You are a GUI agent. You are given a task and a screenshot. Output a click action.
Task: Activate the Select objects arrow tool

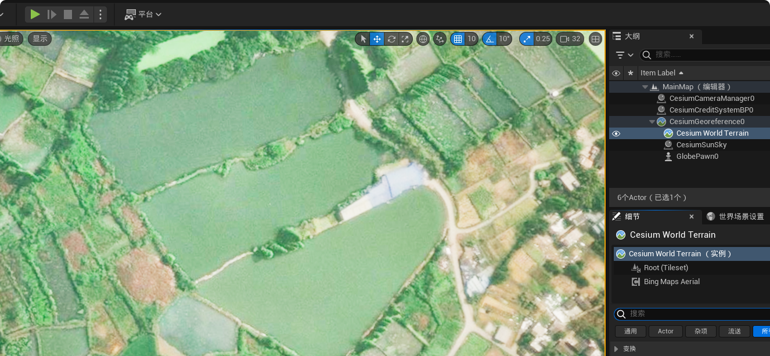(363, 39)
